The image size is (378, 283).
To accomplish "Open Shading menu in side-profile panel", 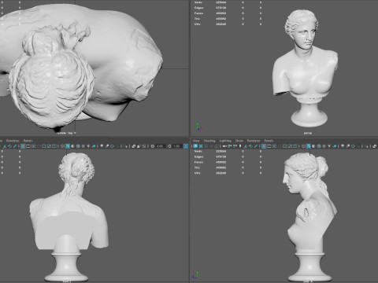I will click(x=209, y=141).
